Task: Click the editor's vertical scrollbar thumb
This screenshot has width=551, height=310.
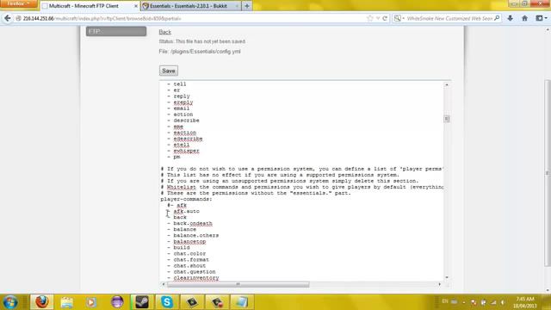Action: pos(447,119)
